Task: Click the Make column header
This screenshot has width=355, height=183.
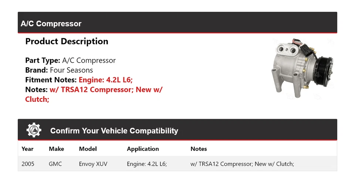Action: (56, 149)
